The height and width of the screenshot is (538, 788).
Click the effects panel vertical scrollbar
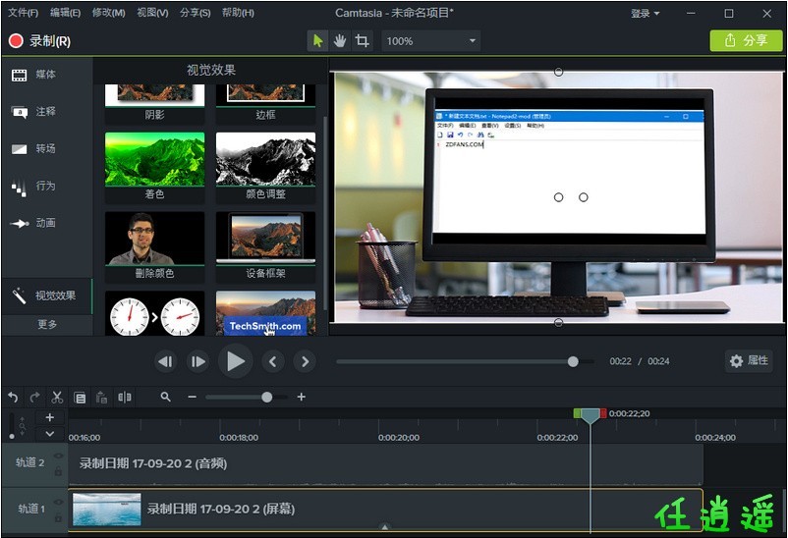point(325,213)
